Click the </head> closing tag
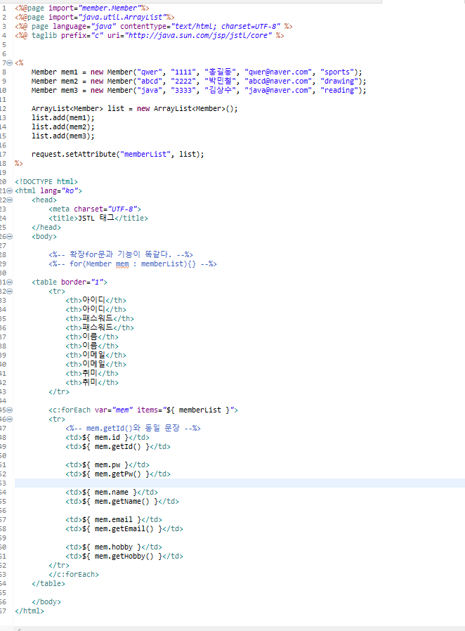This screenshot has width=465, height=631. click(x=46, y=228)
